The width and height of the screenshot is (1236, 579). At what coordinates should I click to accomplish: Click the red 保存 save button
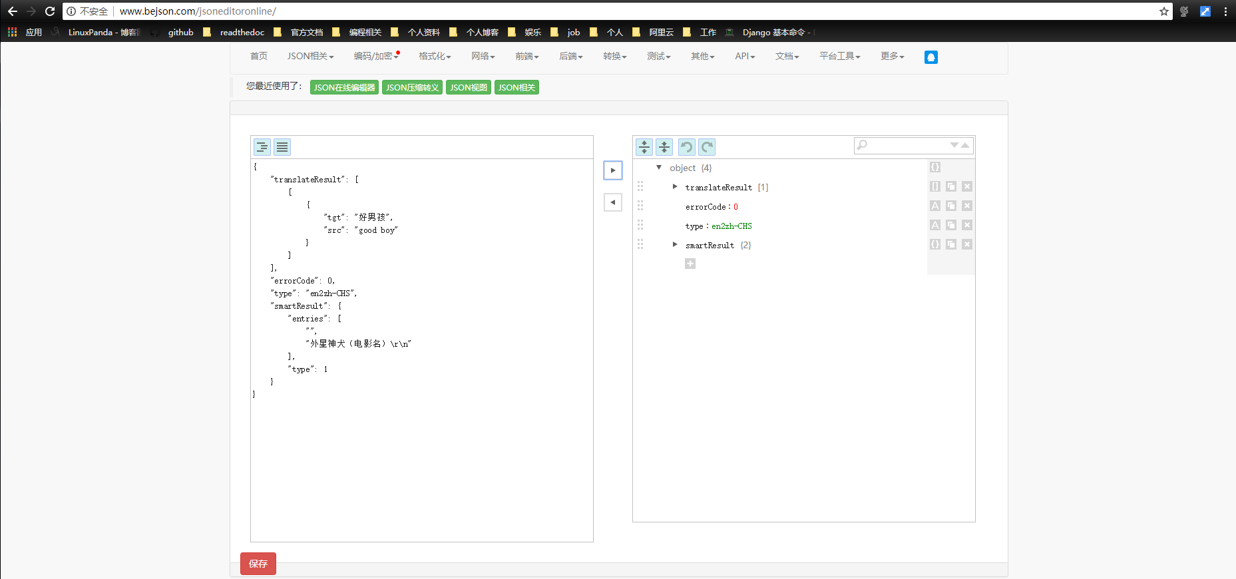258,564
